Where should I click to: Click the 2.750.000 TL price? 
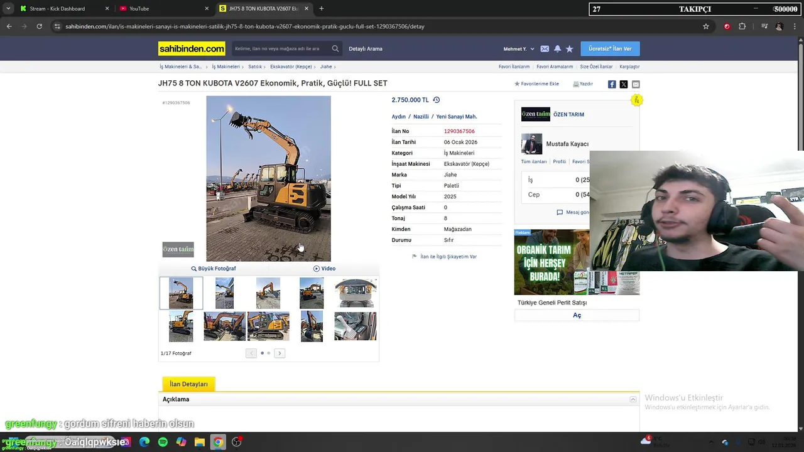coord(410,100)
